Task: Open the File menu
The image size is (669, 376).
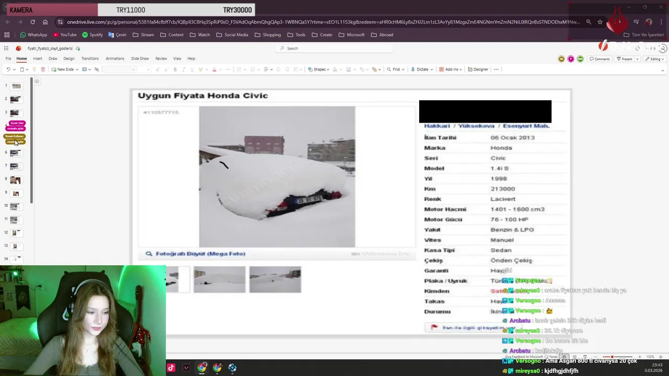Action: pos(8,58)
